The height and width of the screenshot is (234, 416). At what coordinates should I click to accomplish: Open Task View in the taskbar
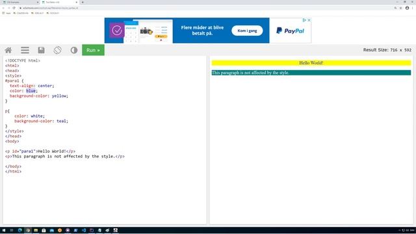12,230
